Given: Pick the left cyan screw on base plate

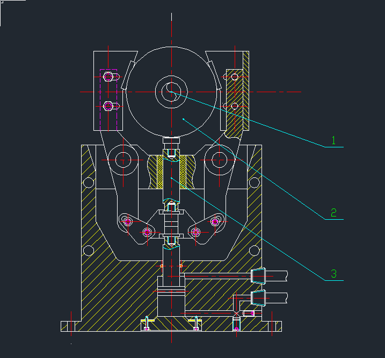Looking at the screenshot, I should (147, 323).
